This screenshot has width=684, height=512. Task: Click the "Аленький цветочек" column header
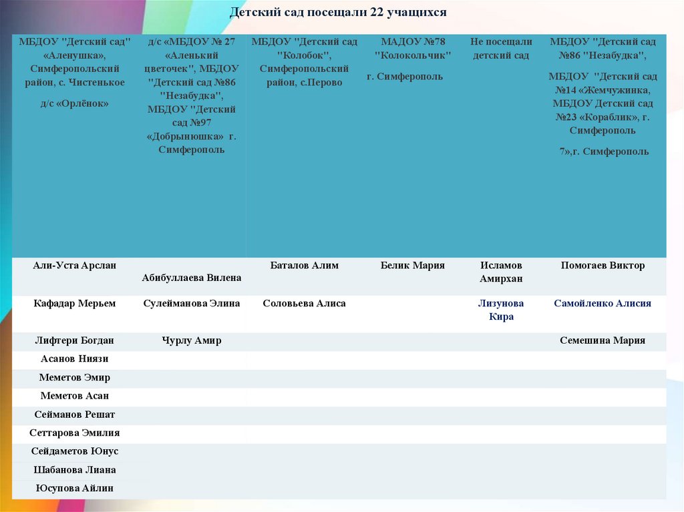point(192,95)
